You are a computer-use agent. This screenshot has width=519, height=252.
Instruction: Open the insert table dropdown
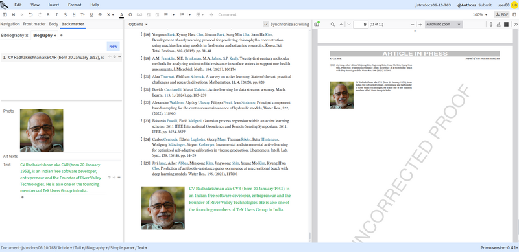200,14
